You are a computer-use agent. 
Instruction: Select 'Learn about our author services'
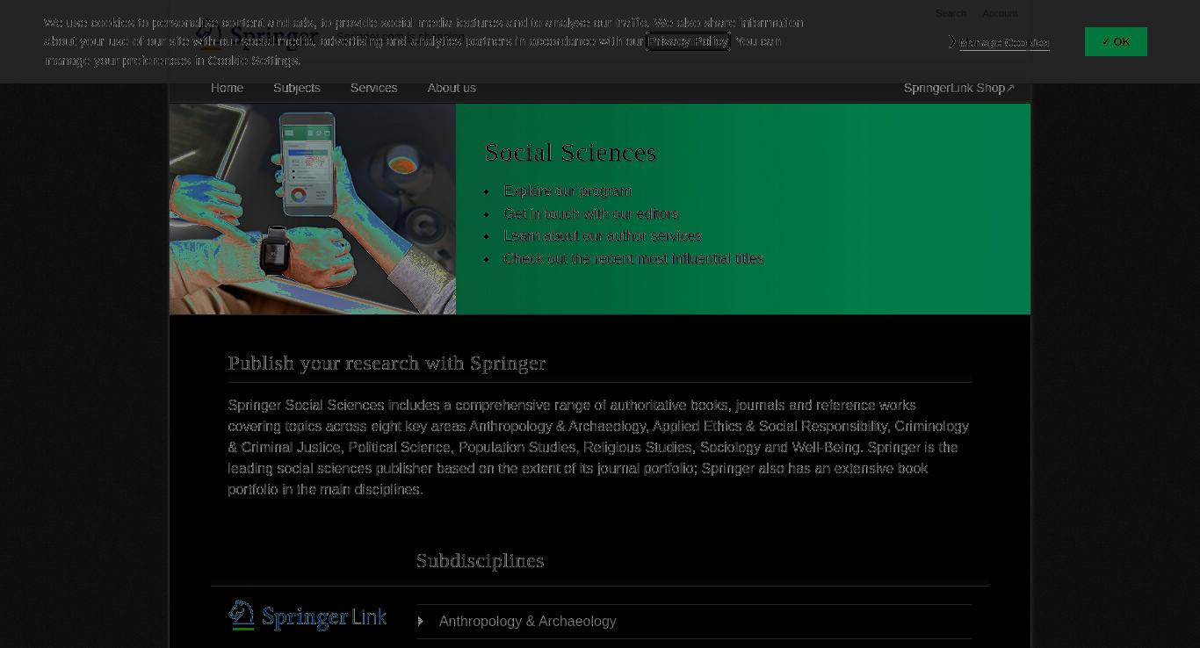point(603,236)
